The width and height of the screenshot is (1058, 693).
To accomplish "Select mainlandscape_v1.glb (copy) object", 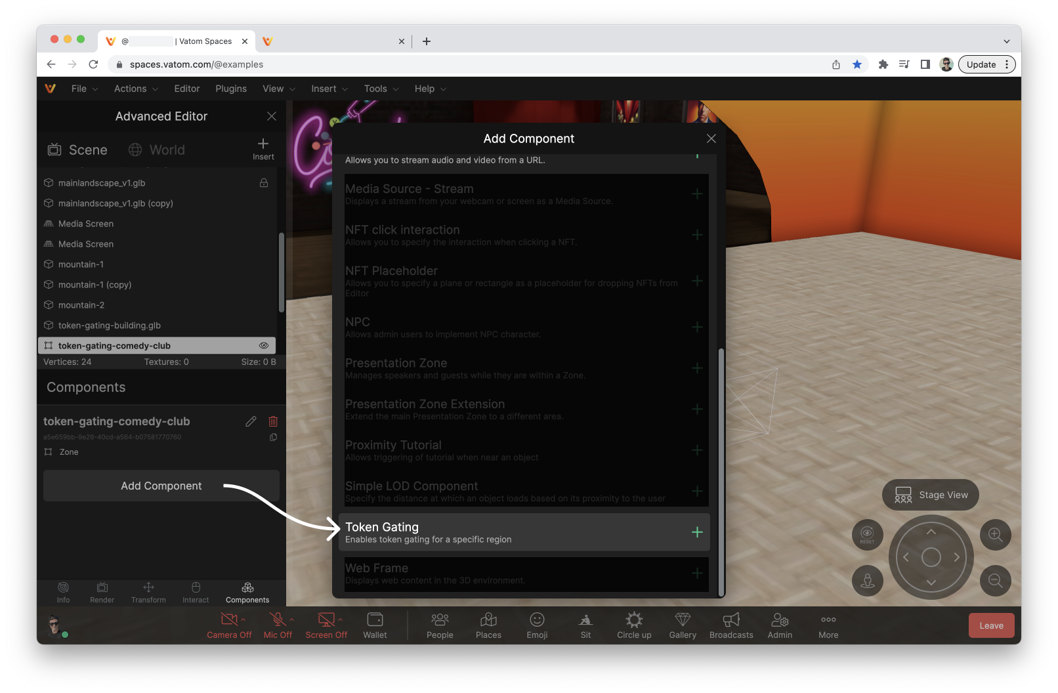I will click(156, 203).
